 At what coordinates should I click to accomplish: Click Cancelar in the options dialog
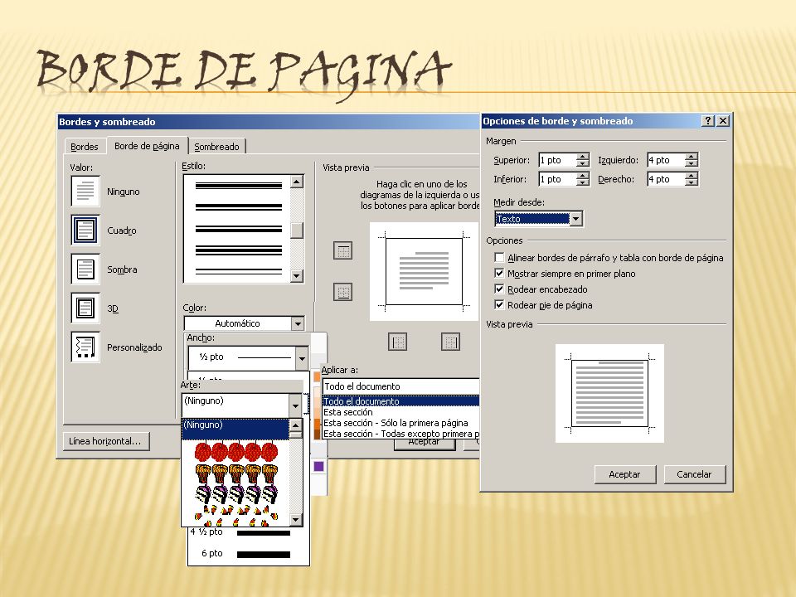click(x=694, y=474)
